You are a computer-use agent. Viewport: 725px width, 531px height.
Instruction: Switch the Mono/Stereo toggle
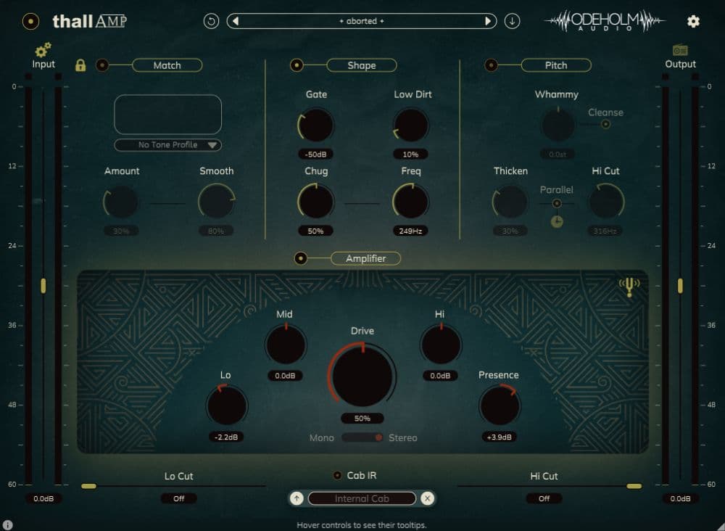tap(362, 437)
